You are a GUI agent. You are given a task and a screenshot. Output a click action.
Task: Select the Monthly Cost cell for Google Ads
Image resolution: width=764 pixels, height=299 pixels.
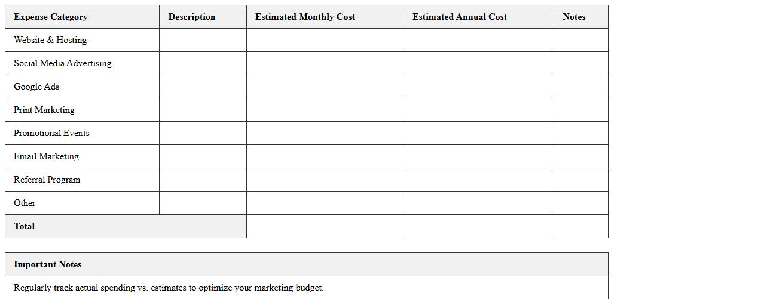pos(325,87)
